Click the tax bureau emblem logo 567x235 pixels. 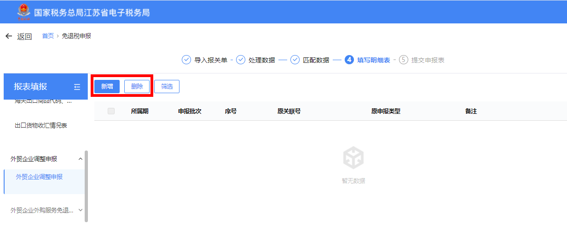tap(23, 12)
